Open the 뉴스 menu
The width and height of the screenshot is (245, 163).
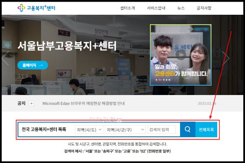click(181, 8)
